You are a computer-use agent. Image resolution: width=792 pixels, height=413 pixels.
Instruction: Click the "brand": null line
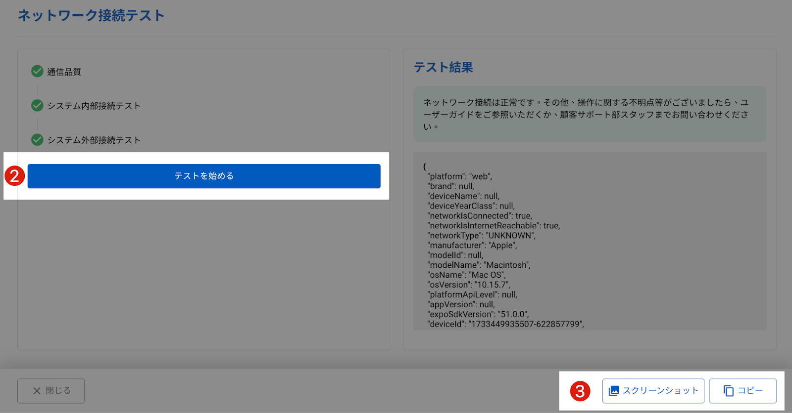tap(451, 186)
